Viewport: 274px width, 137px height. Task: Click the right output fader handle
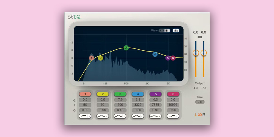point(204,53)
